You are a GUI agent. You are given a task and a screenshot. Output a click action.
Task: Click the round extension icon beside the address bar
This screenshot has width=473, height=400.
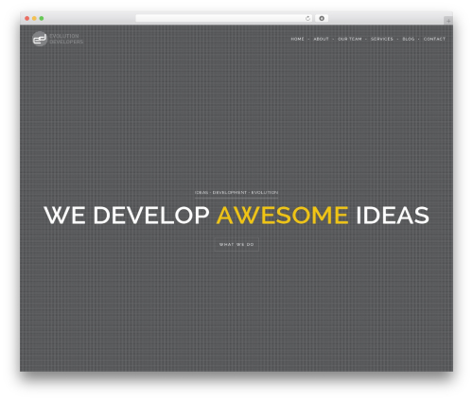(x=322, y=19)
